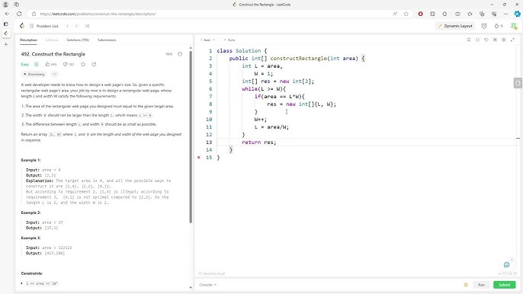Open the Dynamic Layout menu
This screenshot has height=294, width=523.
[455, 26]
